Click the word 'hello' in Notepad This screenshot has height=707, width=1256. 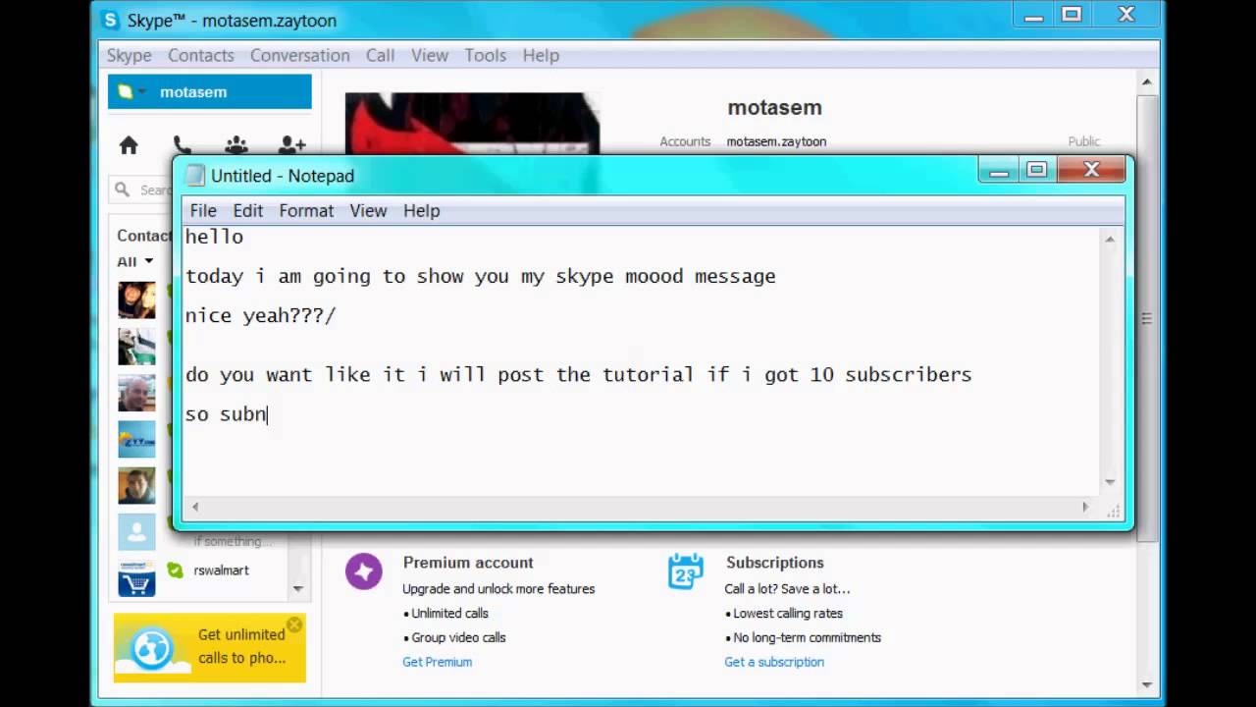[214, 237]
